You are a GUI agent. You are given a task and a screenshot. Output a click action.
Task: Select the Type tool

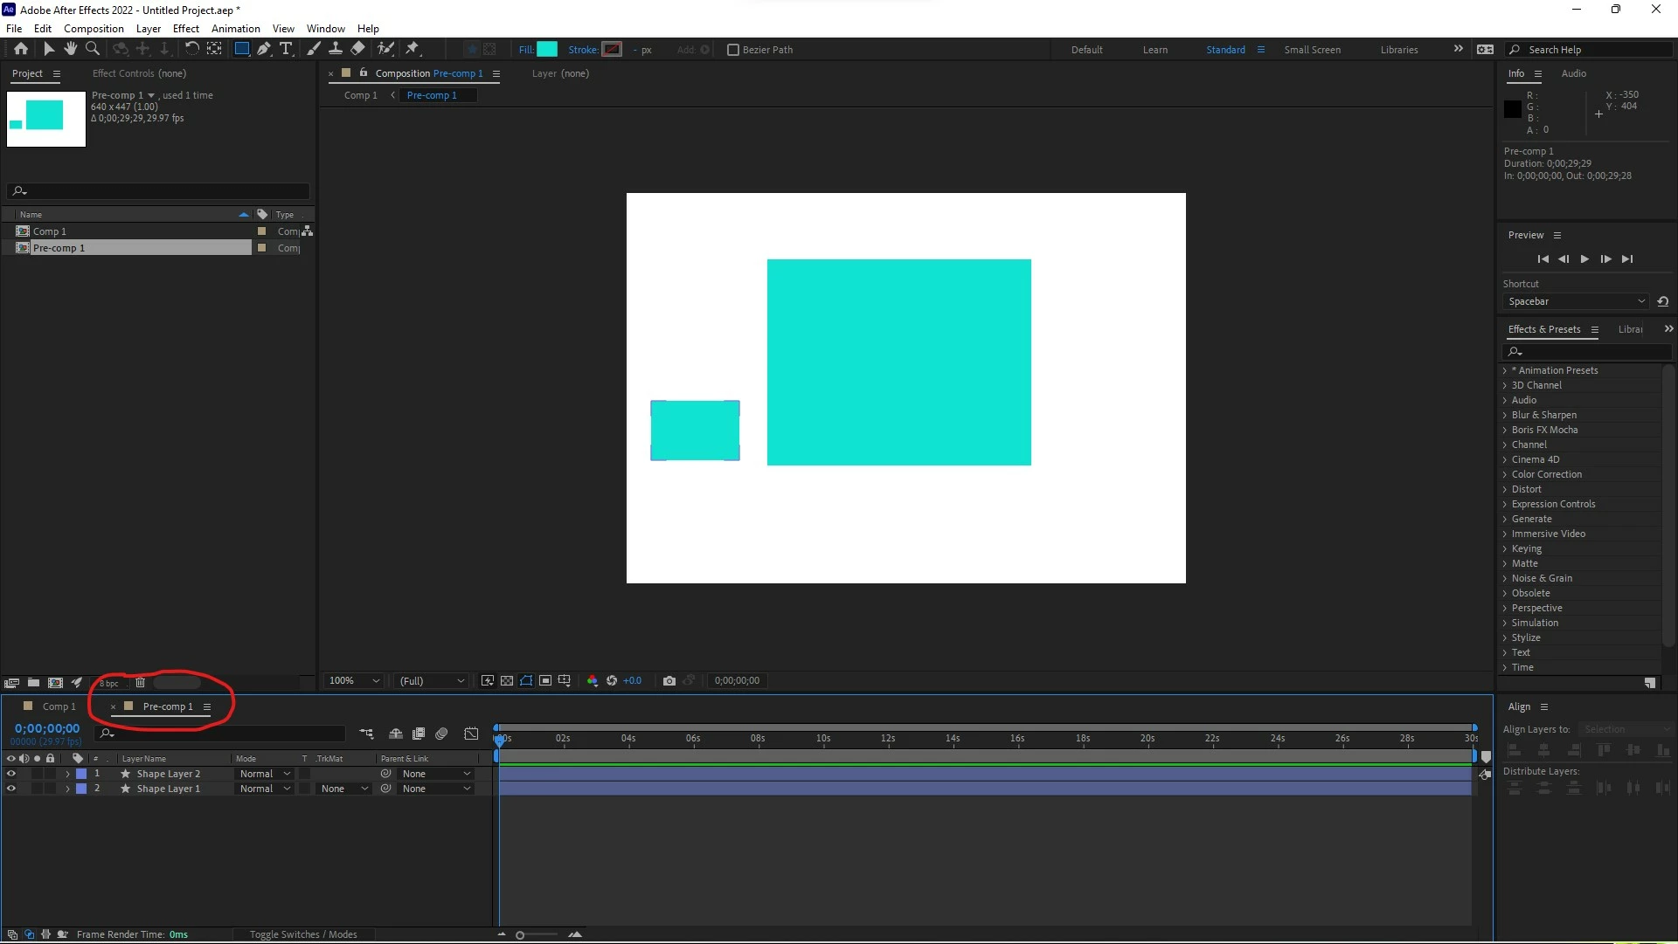click(x=286, y=49)
